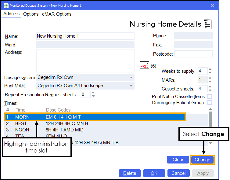Open the (6) link beside PR26 icon
Screen dimensions: 230x180
click(153, 66)
